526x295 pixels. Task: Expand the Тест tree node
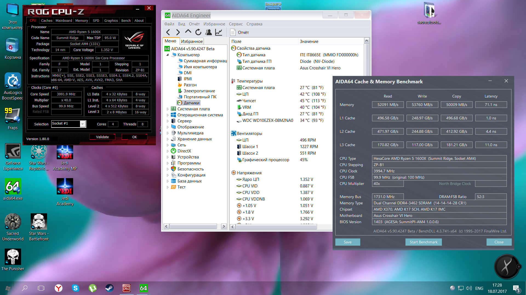click(x=168, y=187)
